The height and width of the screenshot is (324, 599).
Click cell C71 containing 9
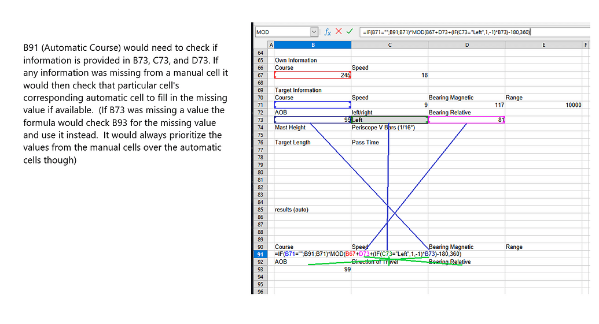pos(389,105)
